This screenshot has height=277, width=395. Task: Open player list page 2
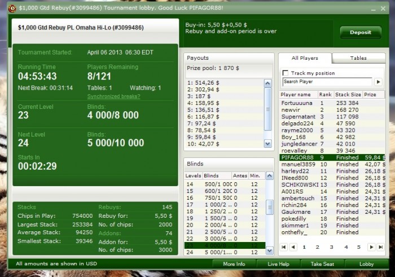[x=317, y=247]
